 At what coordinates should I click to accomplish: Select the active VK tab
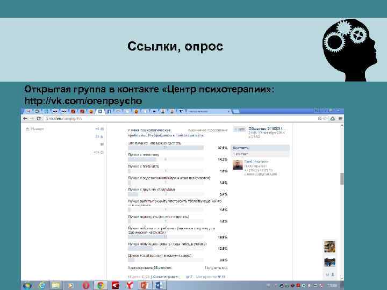coord(100,112)
